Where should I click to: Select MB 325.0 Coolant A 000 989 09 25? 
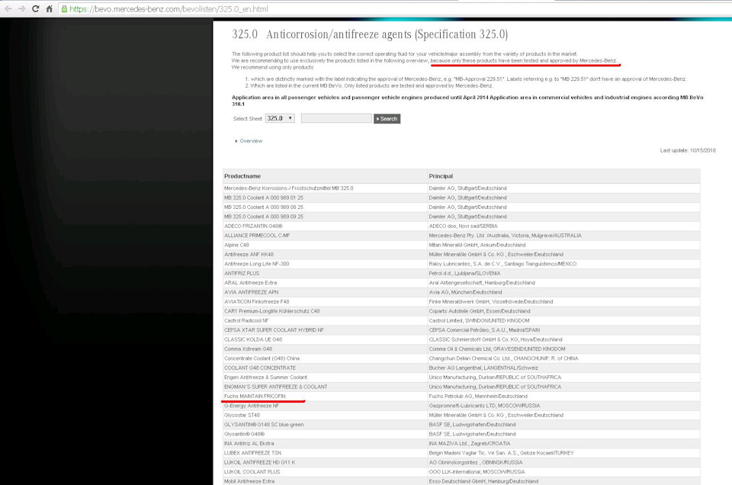tap(263, 217)
